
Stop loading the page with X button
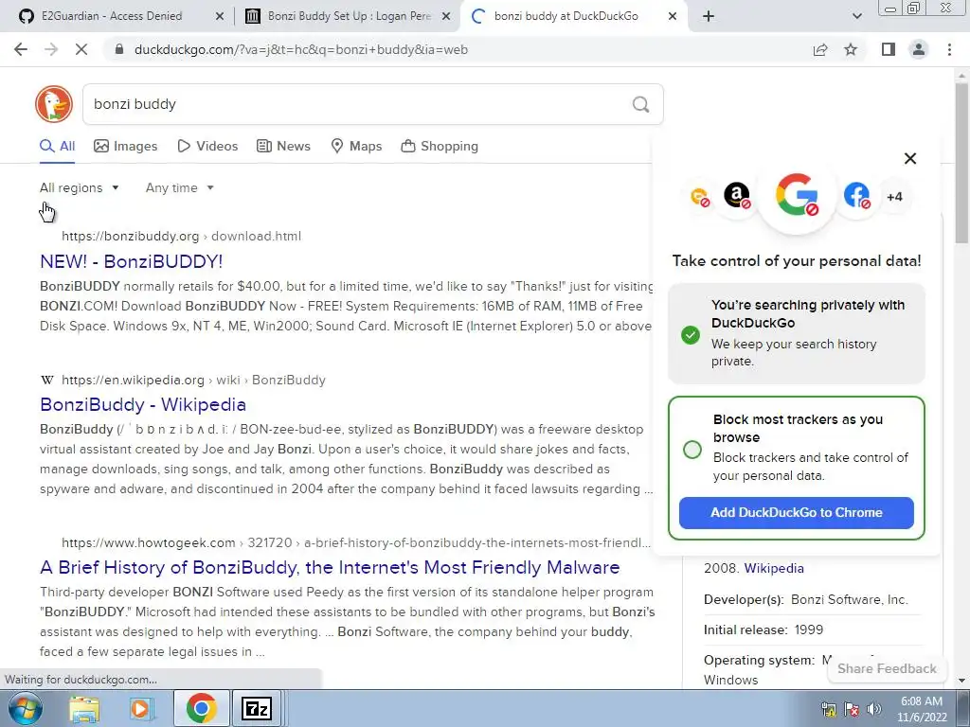pos(81,49)
